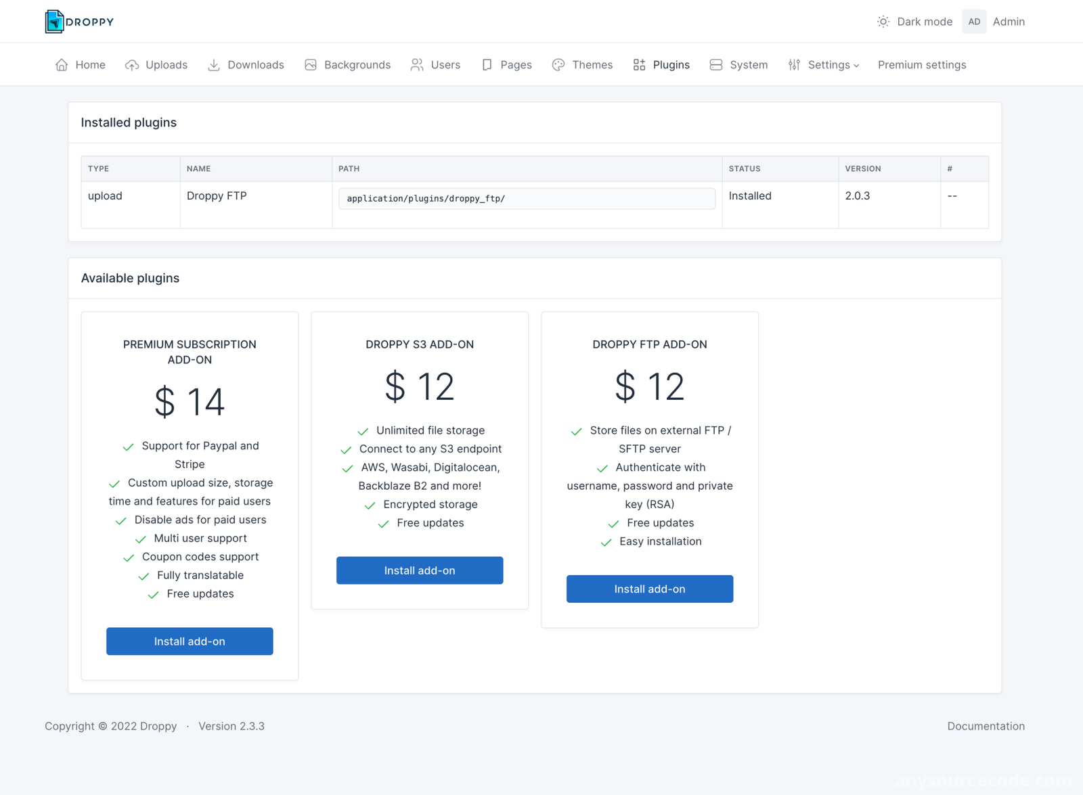Click the 'Disable ads for paid users' feature

200,520
